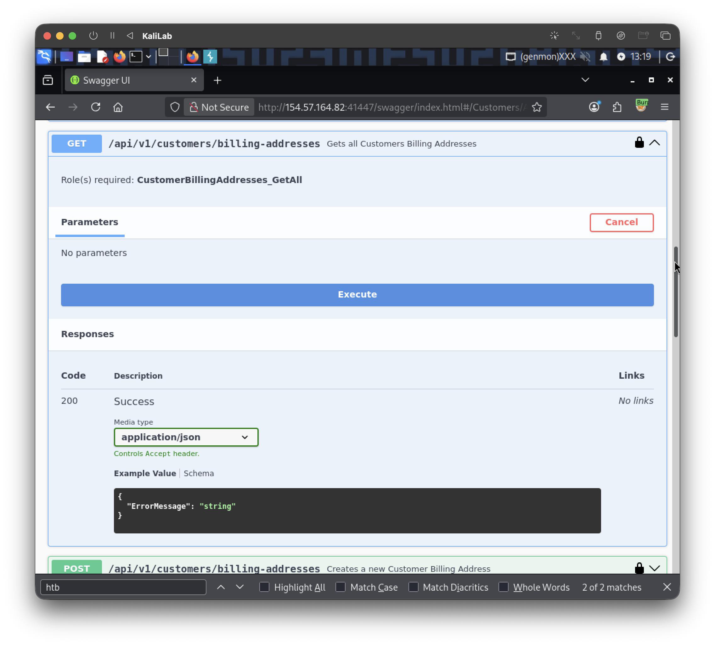Image resolution: width=715 pixels, height=646 pixels.
Task: Open the list all tabs dropdown arrow
Action: (585, 80)
